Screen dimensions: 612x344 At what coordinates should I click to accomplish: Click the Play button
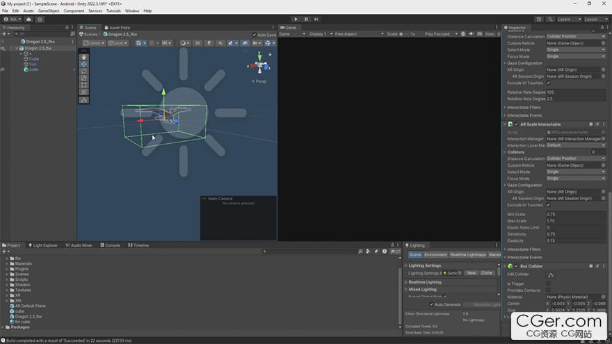[x=296, y=19]
